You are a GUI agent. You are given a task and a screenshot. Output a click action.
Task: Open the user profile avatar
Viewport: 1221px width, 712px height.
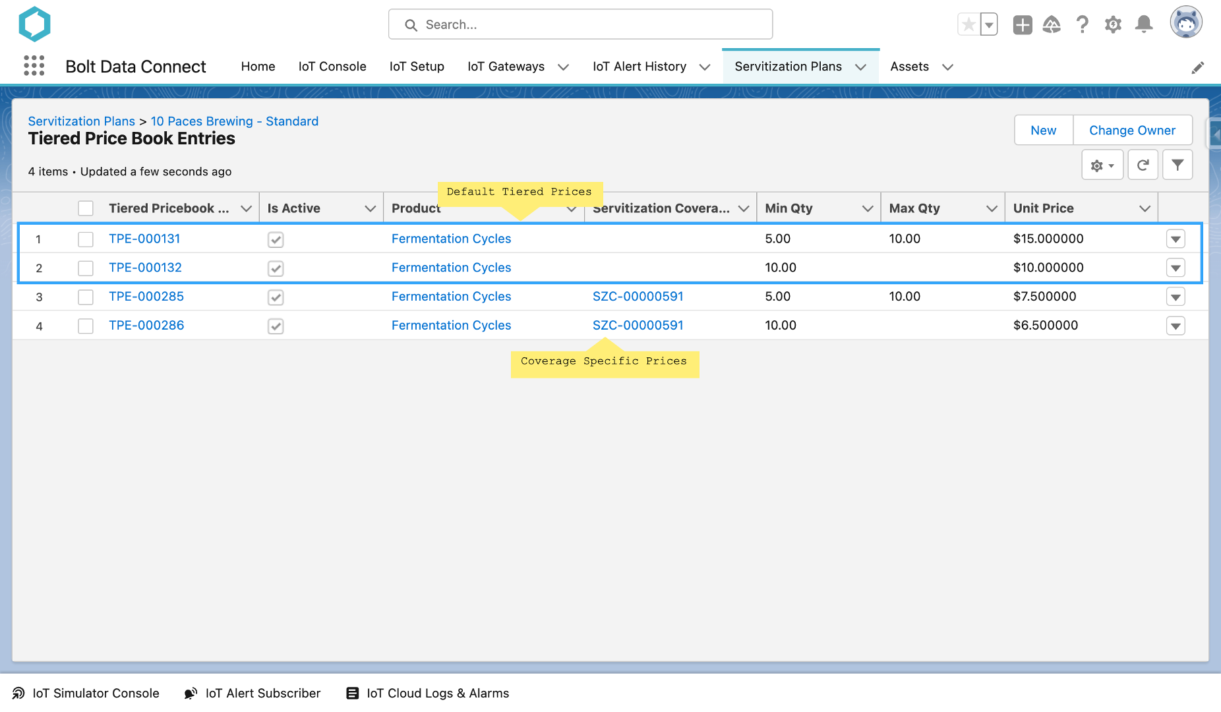(x=1186, y=23)
